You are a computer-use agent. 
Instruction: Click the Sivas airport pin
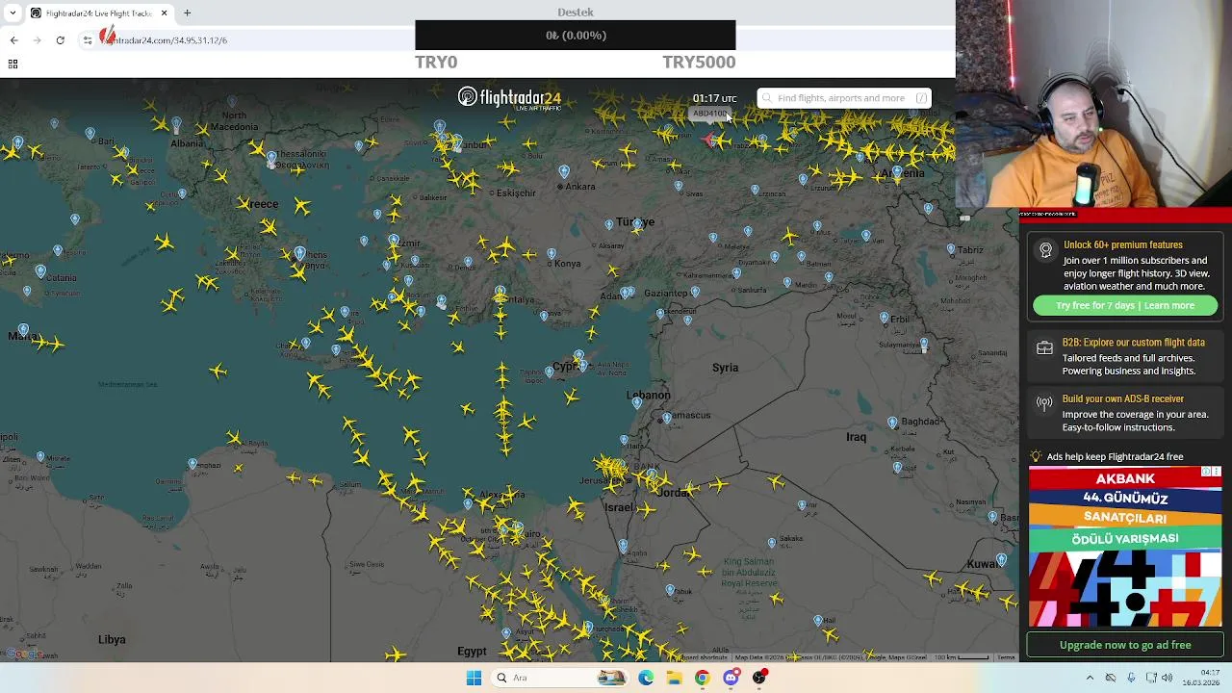679,186
